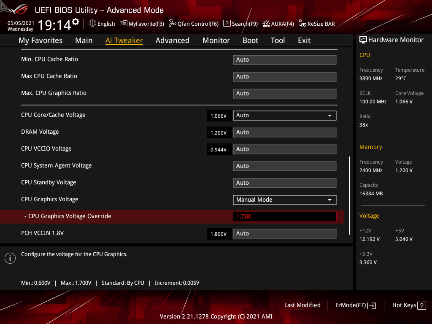Click the Hardware Monitor display icon
This screenshot has height=324, width=432.
363,40
